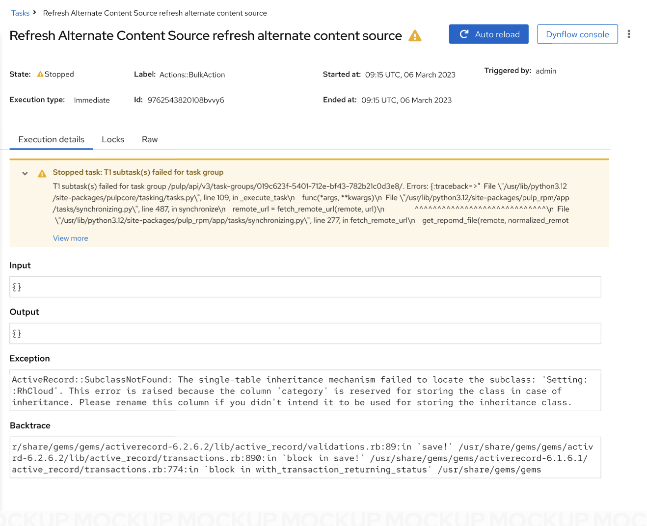Click the Auto reload button label
Screen dimensions: 647x526
coord(497,34)
